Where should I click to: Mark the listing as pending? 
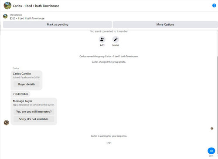point(58,24)
